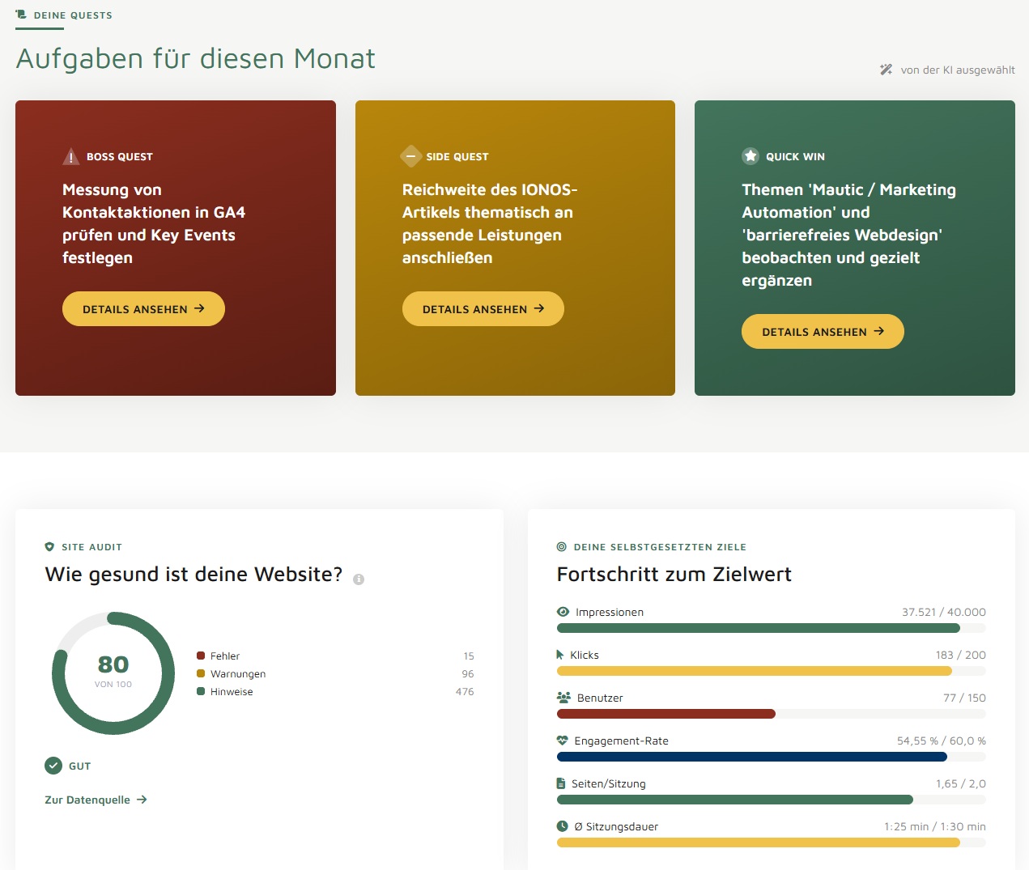Click the yellow Klicks progress bar
The width and height of the screenshot is (1029, 870).
[x=772, y=671]
